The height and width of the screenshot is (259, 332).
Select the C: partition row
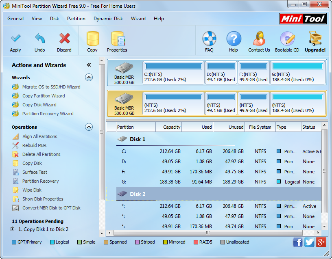tap(214, 151)
